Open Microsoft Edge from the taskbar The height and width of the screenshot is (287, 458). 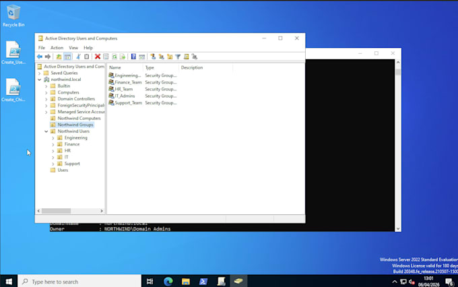168,282
